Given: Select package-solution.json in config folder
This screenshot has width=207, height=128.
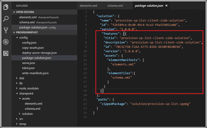Looking at the screenshot, I should [x=45, y=58].
